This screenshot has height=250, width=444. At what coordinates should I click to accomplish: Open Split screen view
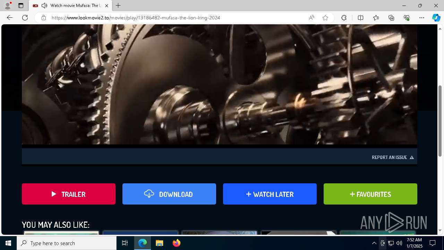[x=360, y=18]
